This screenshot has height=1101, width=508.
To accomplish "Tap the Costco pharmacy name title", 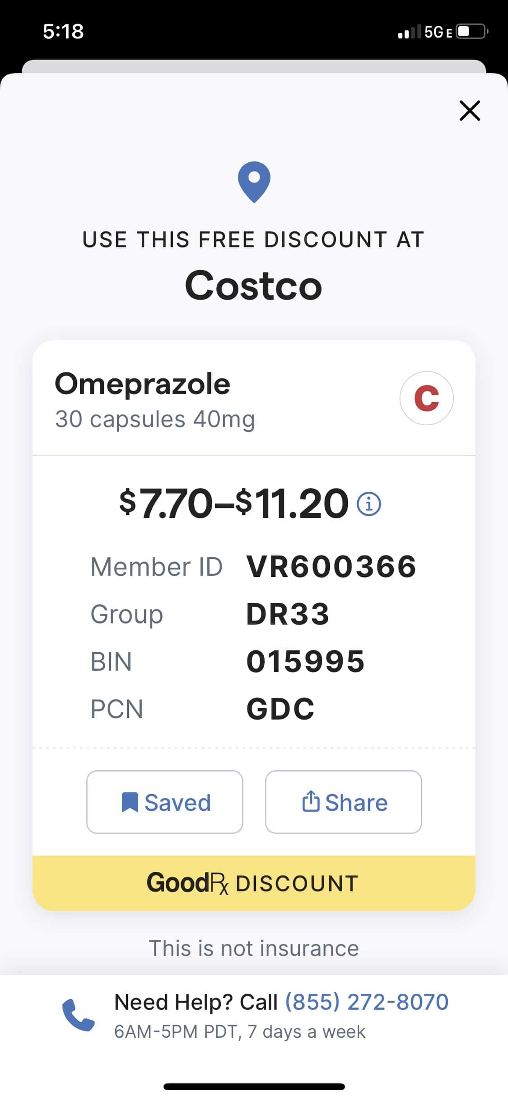I will tap(254, 286).
